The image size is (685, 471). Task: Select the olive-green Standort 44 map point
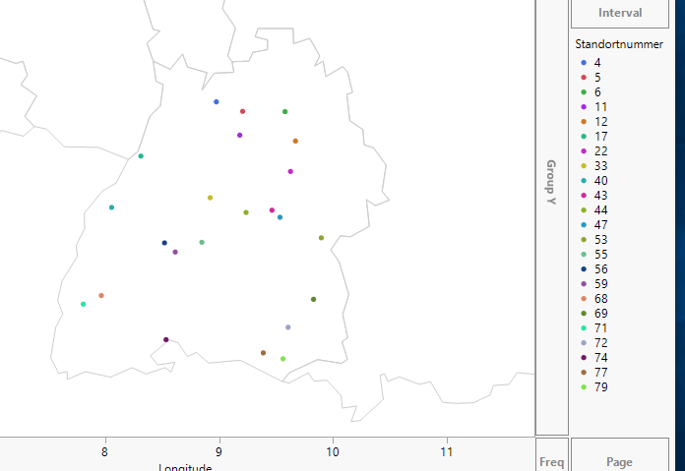click(x=246, y=212)
